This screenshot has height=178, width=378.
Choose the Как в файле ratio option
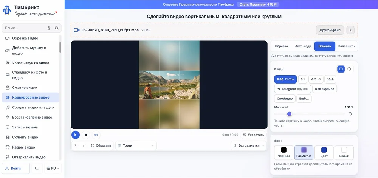tap(324, 89)
